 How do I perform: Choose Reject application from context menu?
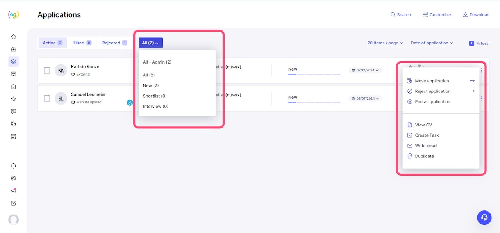coord(432,91)
